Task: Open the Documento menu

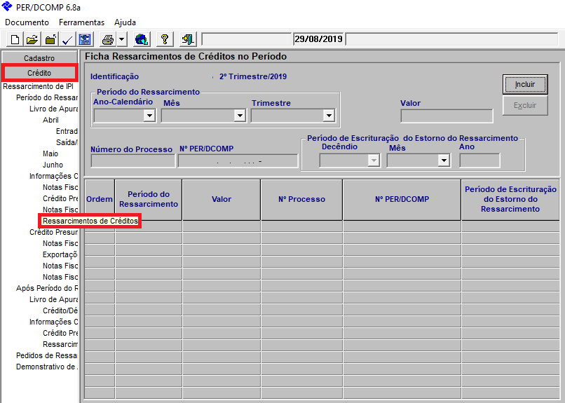Action: point(27,22)
